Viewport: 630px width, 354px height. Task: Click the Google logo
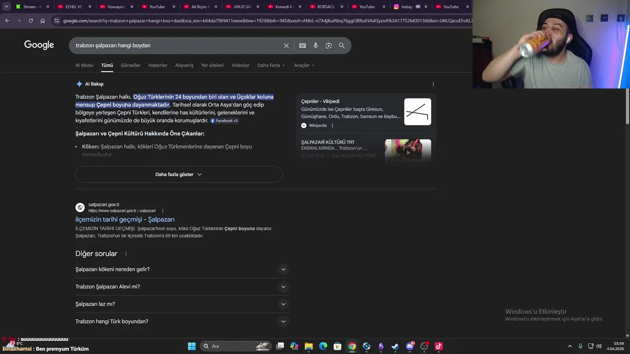point(39,45)
